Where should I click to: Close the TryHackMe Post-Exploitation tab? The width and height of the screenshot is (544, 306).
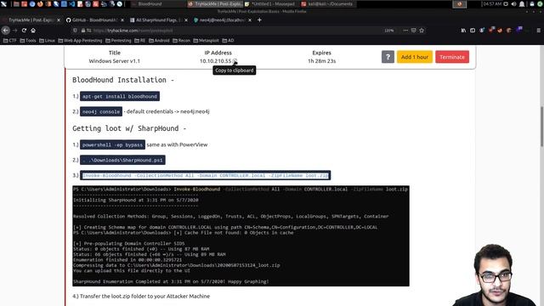[59, 20]
